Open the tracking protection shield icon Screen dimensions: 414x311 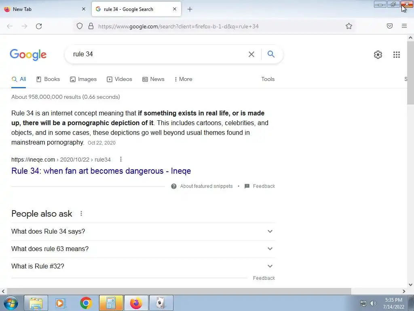(x=80, y=26)
